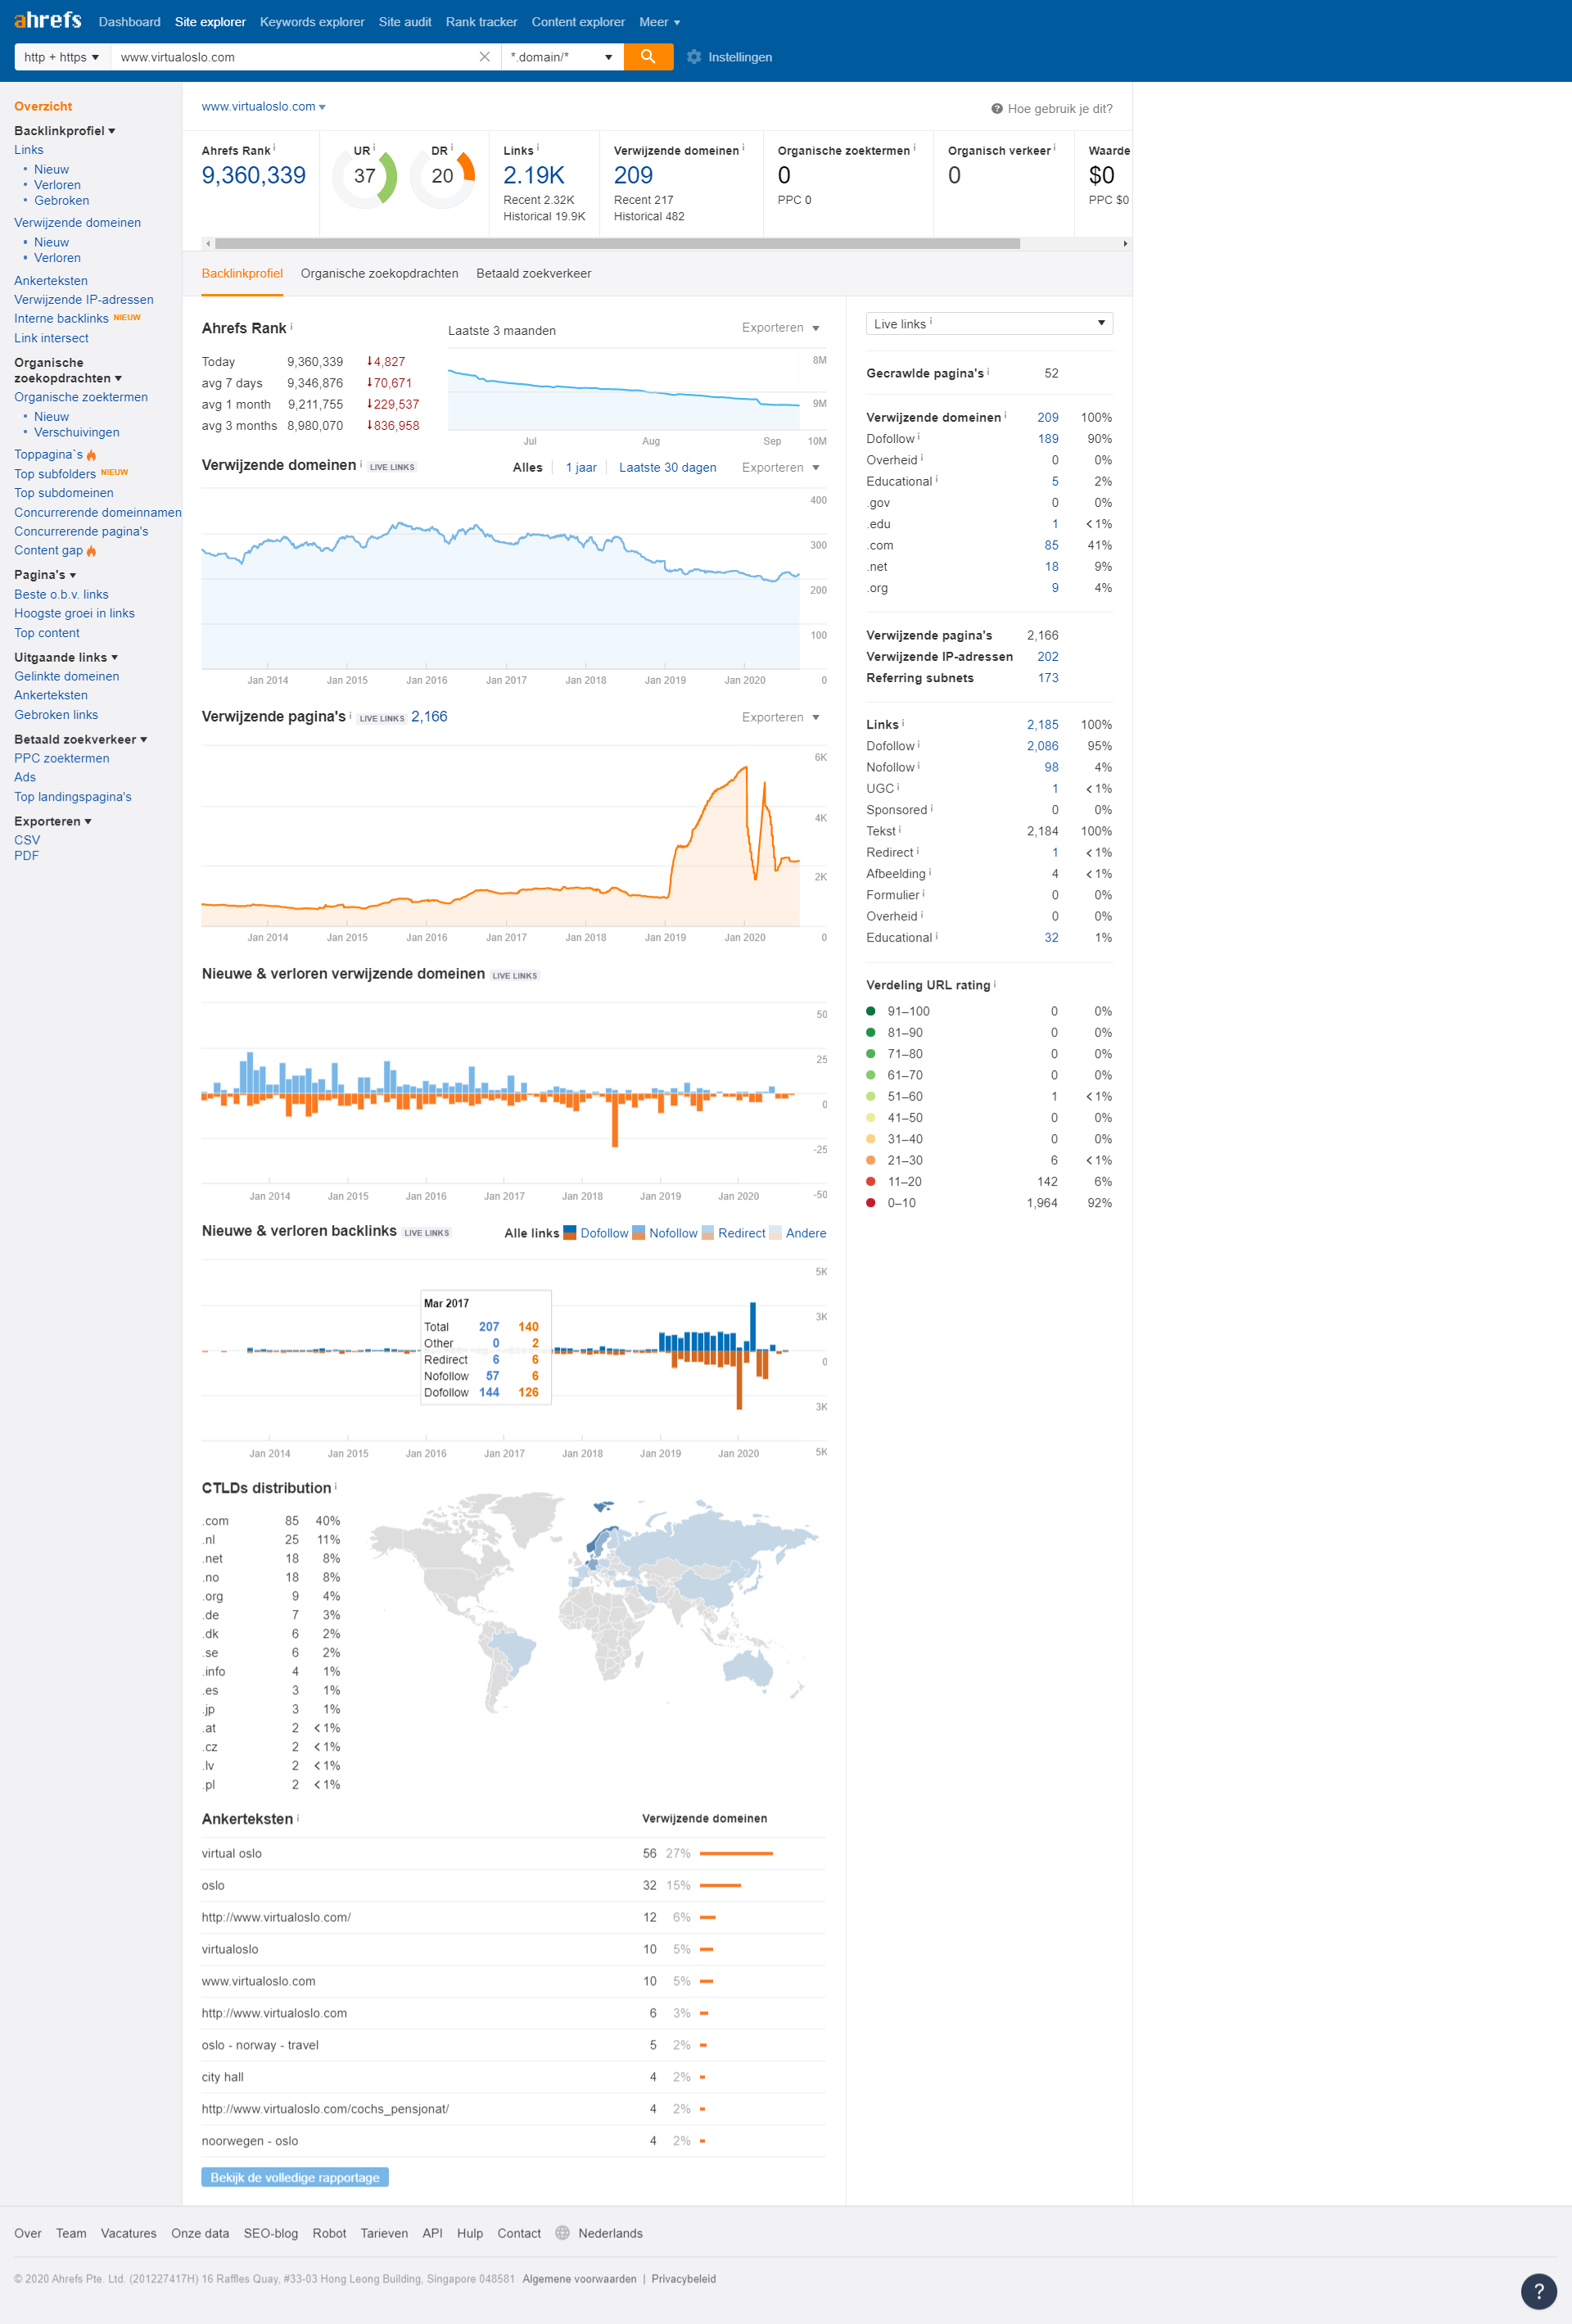Open Link intersect in sidebar
This screenshot has height=2324, width=1572.
(x=51, y=338)
